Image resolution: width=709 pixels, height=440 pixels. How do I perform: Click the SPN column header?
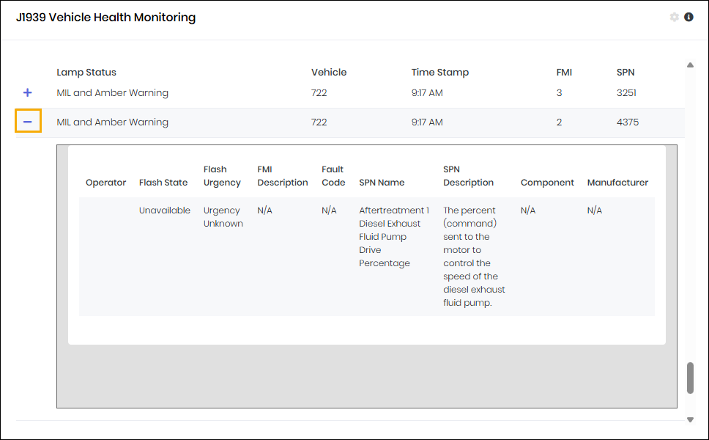pyautogui.click(x=626, y=73)
